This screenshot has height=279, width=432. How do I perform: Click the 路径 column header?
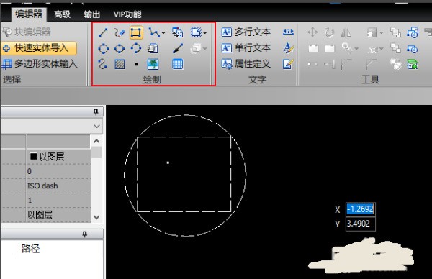click(30, 249)
